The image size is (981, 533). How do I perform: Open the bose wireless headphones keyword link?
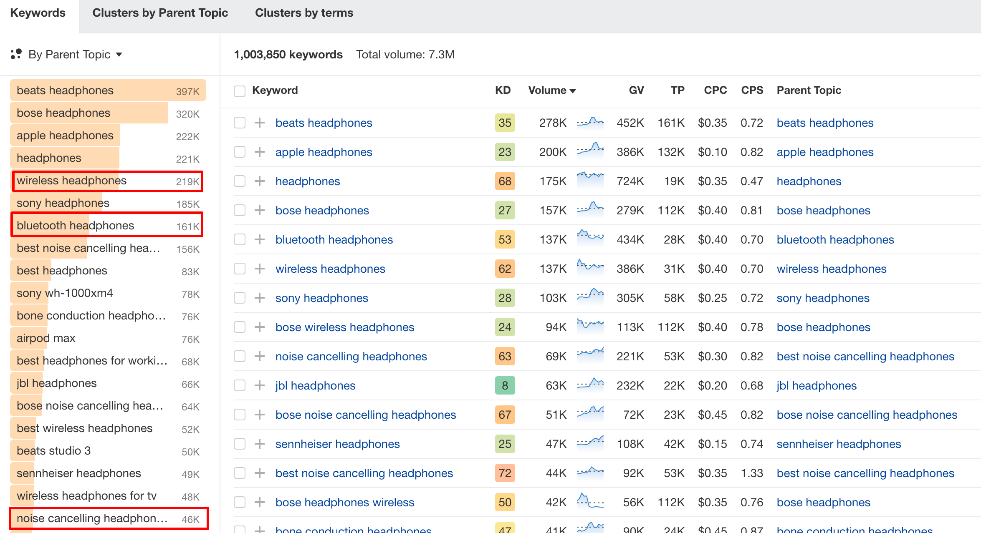coord(345,327)
